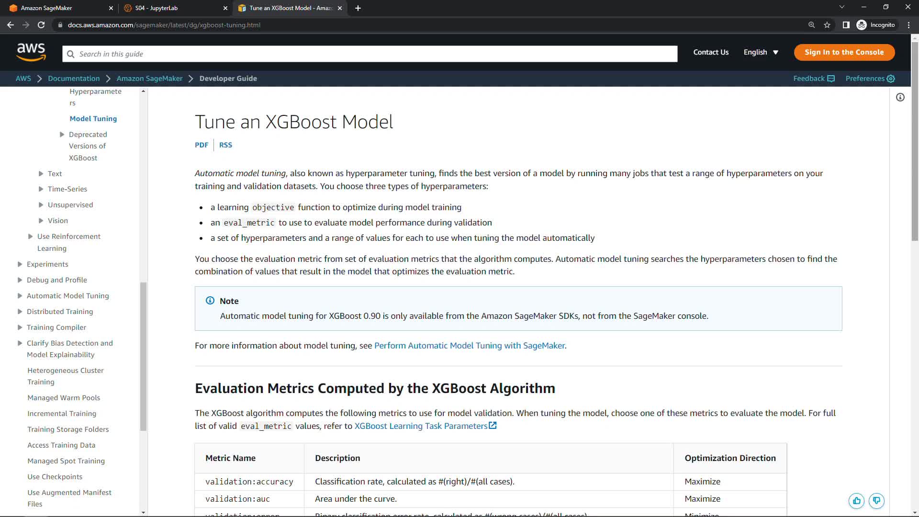Click the sidebar navigation scrollbar thumb
This screenshot has width=919, height=517.
point(143,357)
